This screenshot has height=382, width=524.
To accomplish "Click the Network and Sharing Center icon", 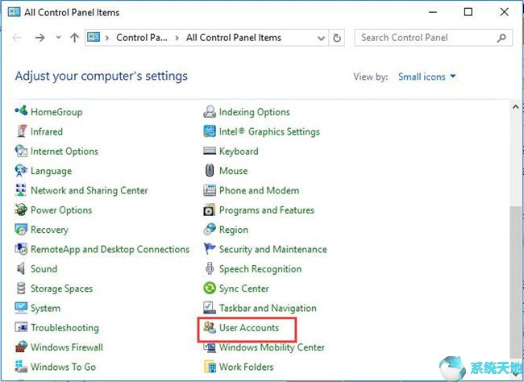I will pos(21,190).
